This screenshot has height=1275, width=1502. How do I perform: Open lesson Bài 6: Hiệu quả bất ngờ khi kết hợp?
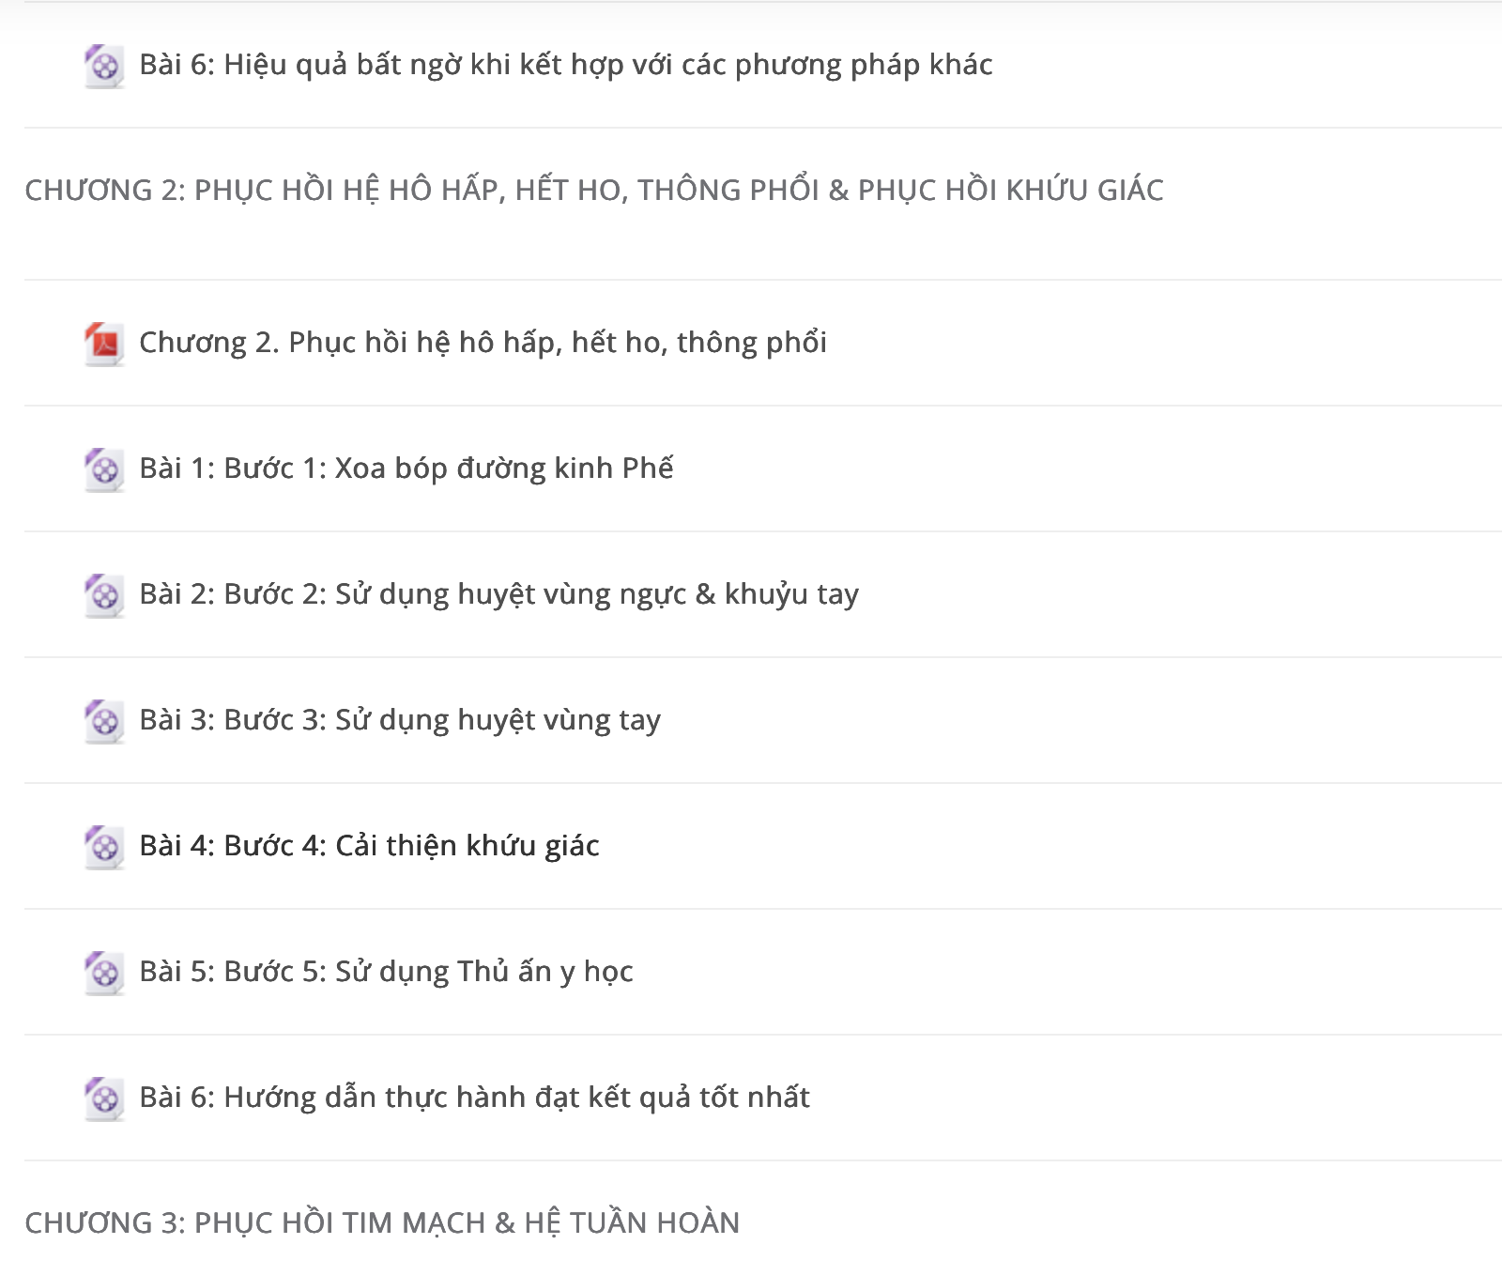(x=566, y=65)
